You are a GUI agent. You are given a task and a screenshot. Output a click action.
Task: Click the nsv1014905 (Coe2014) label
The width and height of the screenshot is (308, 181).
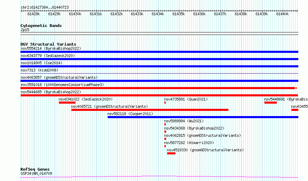(42, 63)
